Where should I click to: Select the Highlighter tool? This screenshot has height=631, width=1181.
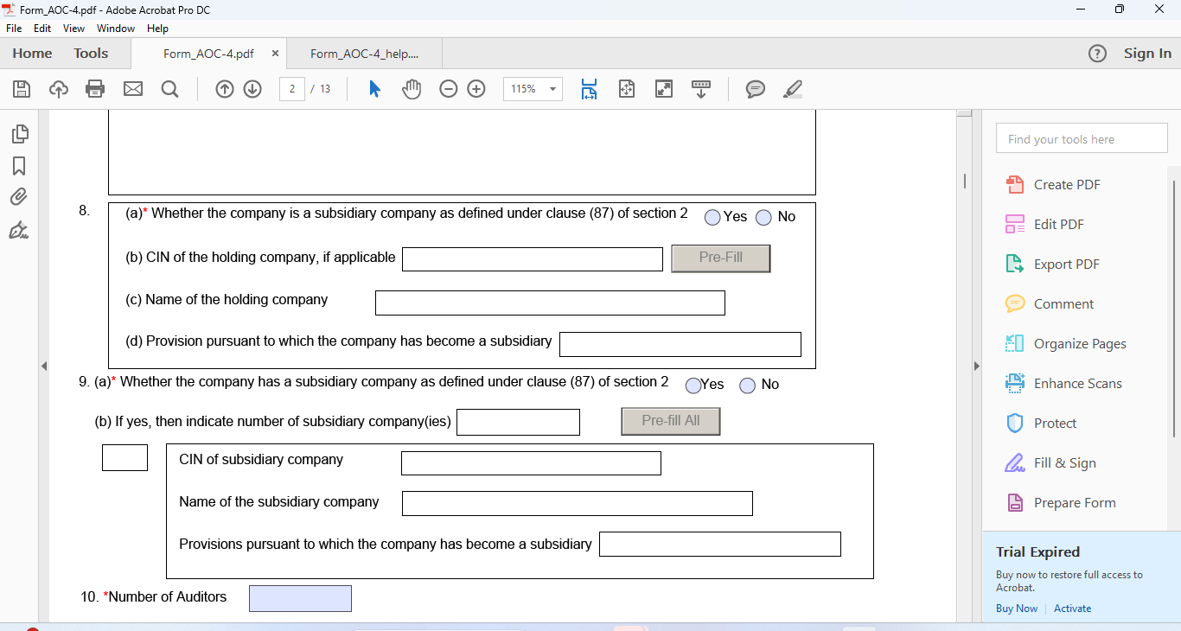pyautogui.click(x=792, y=88)
